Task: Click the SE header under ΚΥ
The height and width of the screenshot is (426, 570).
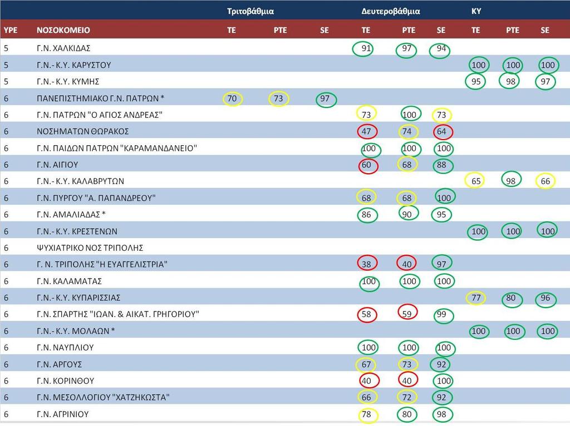Action: click(x=545, y=30)
